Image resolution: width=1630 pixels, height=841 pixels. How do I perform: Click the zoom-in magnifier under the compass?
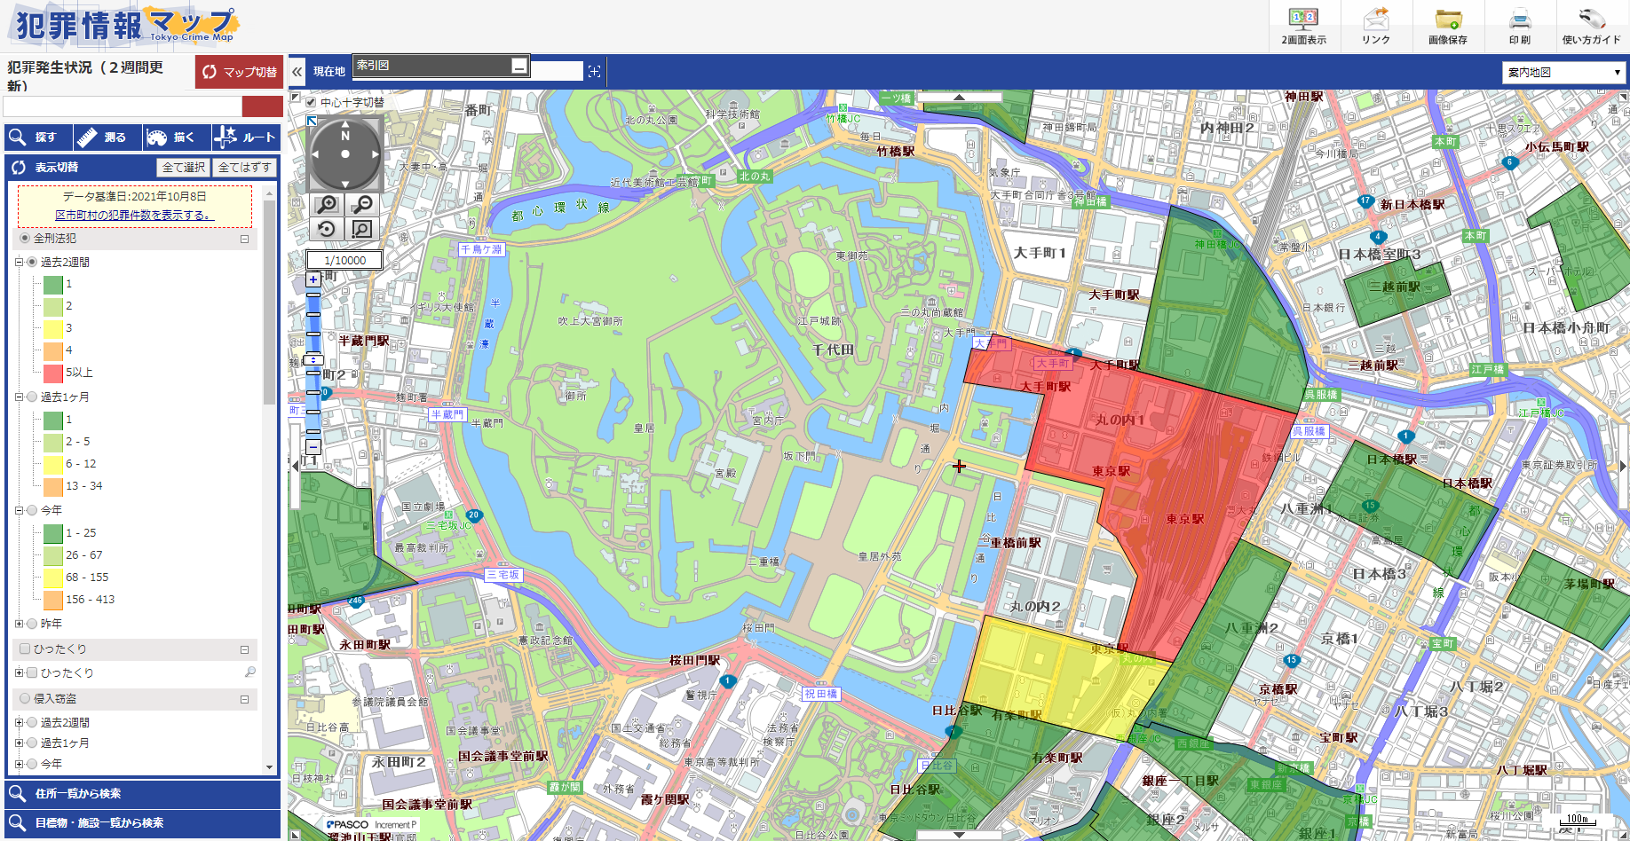point(327,205)
